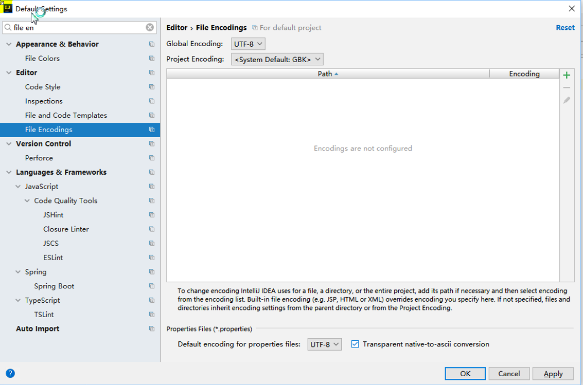
Task: Click project-level icon beside Languages & Frameworks
Action: point(152,172)
